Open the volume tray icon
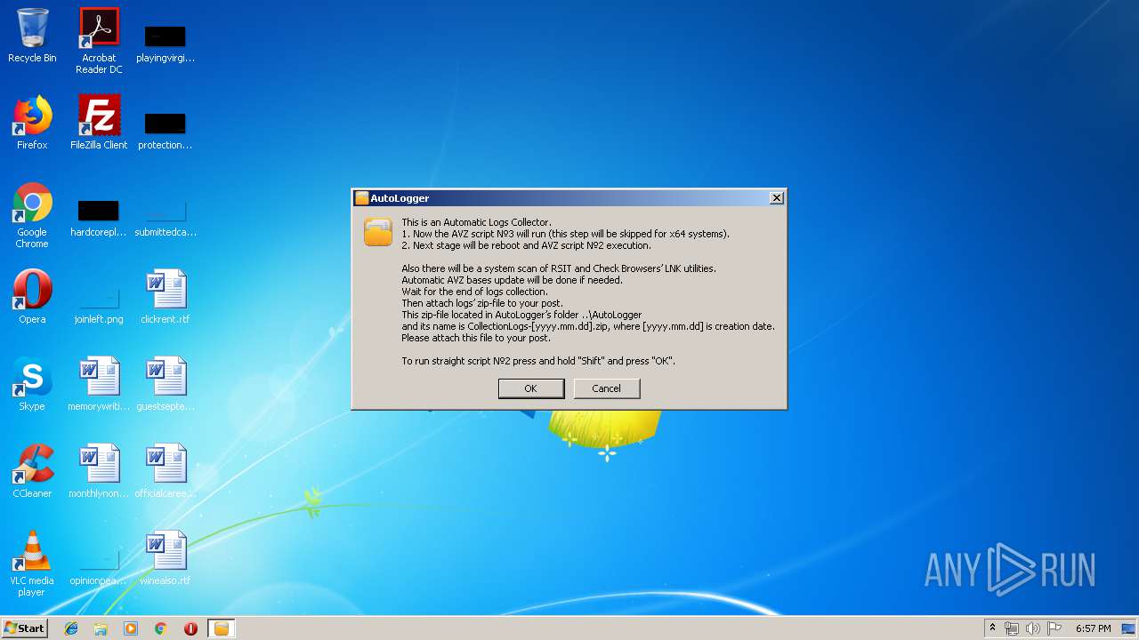 pyautogui.click(x=1033, y=628)
